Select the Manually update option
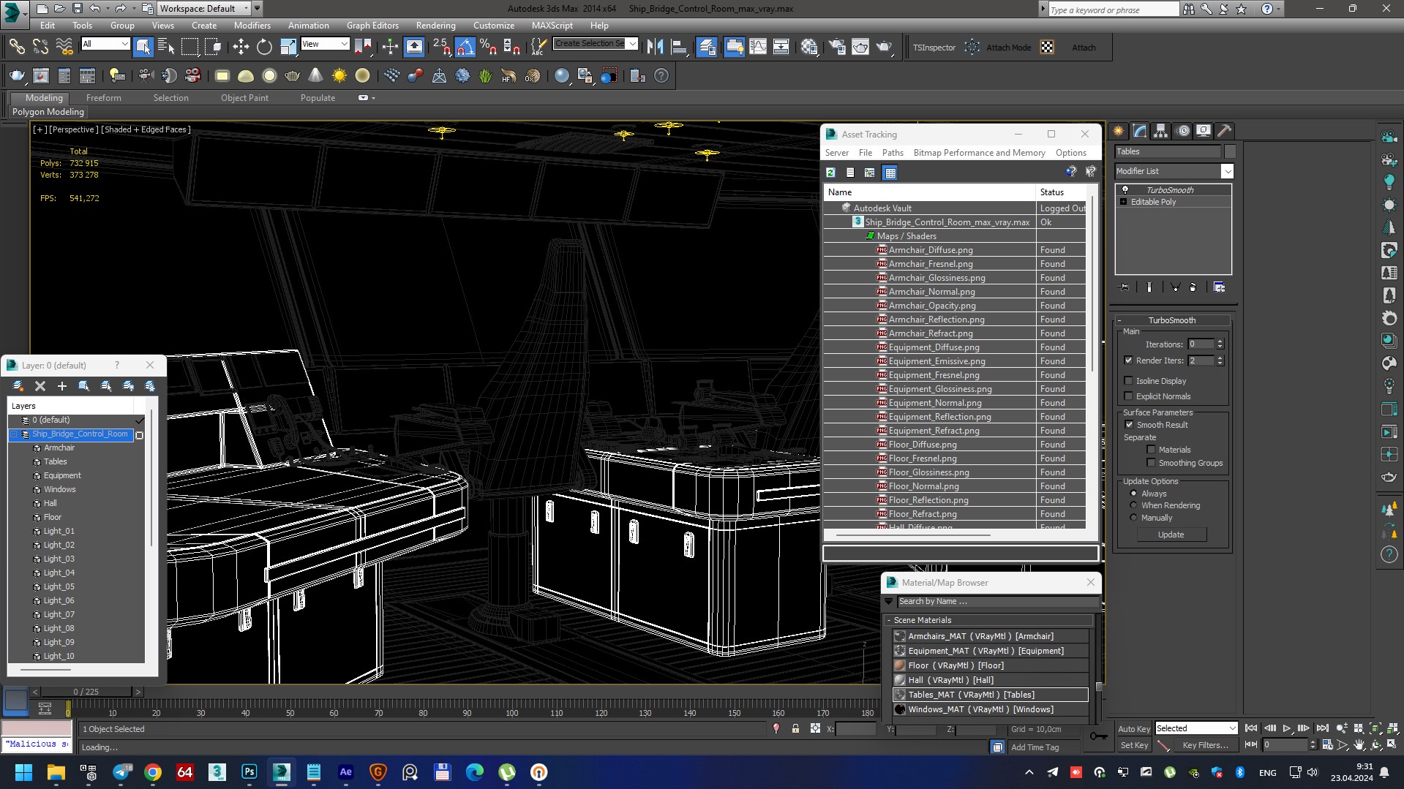The image size is (1404, 789). pos(1134,517)
